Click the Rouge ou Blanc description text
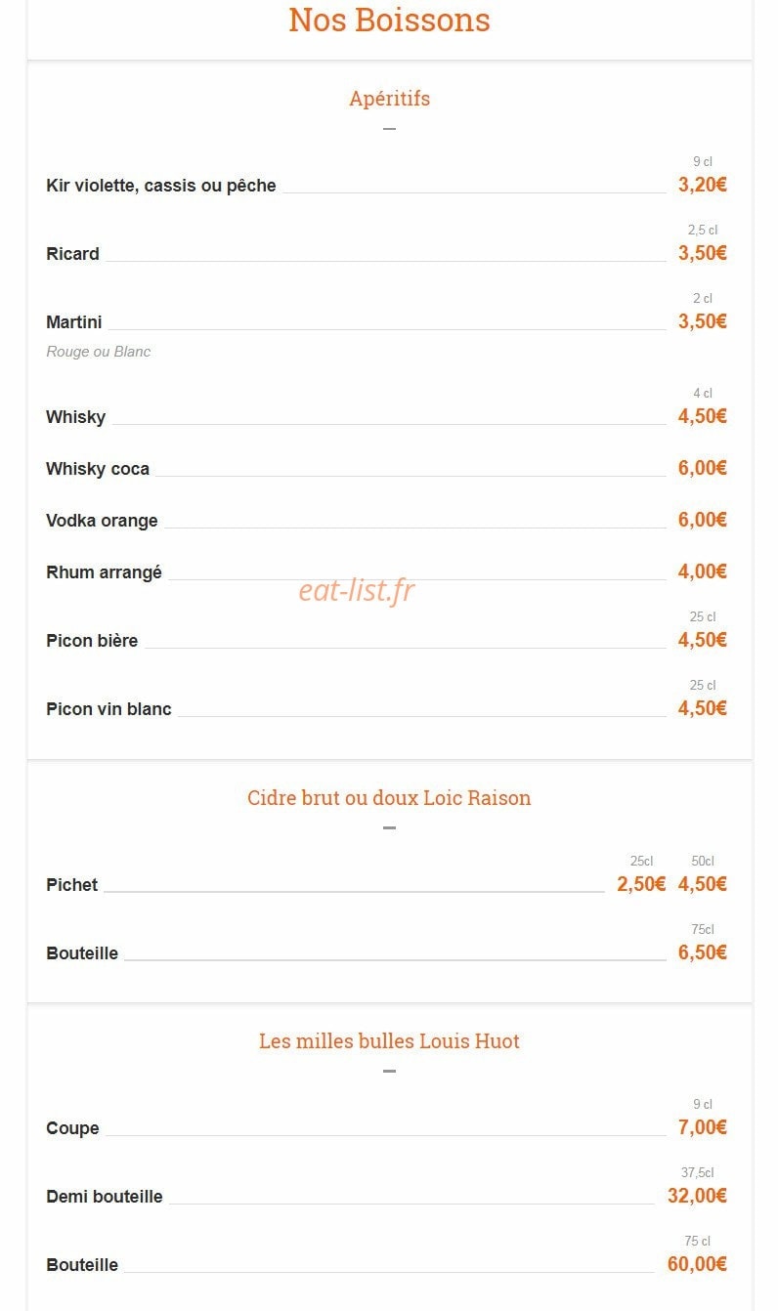 tap(99, 352)
